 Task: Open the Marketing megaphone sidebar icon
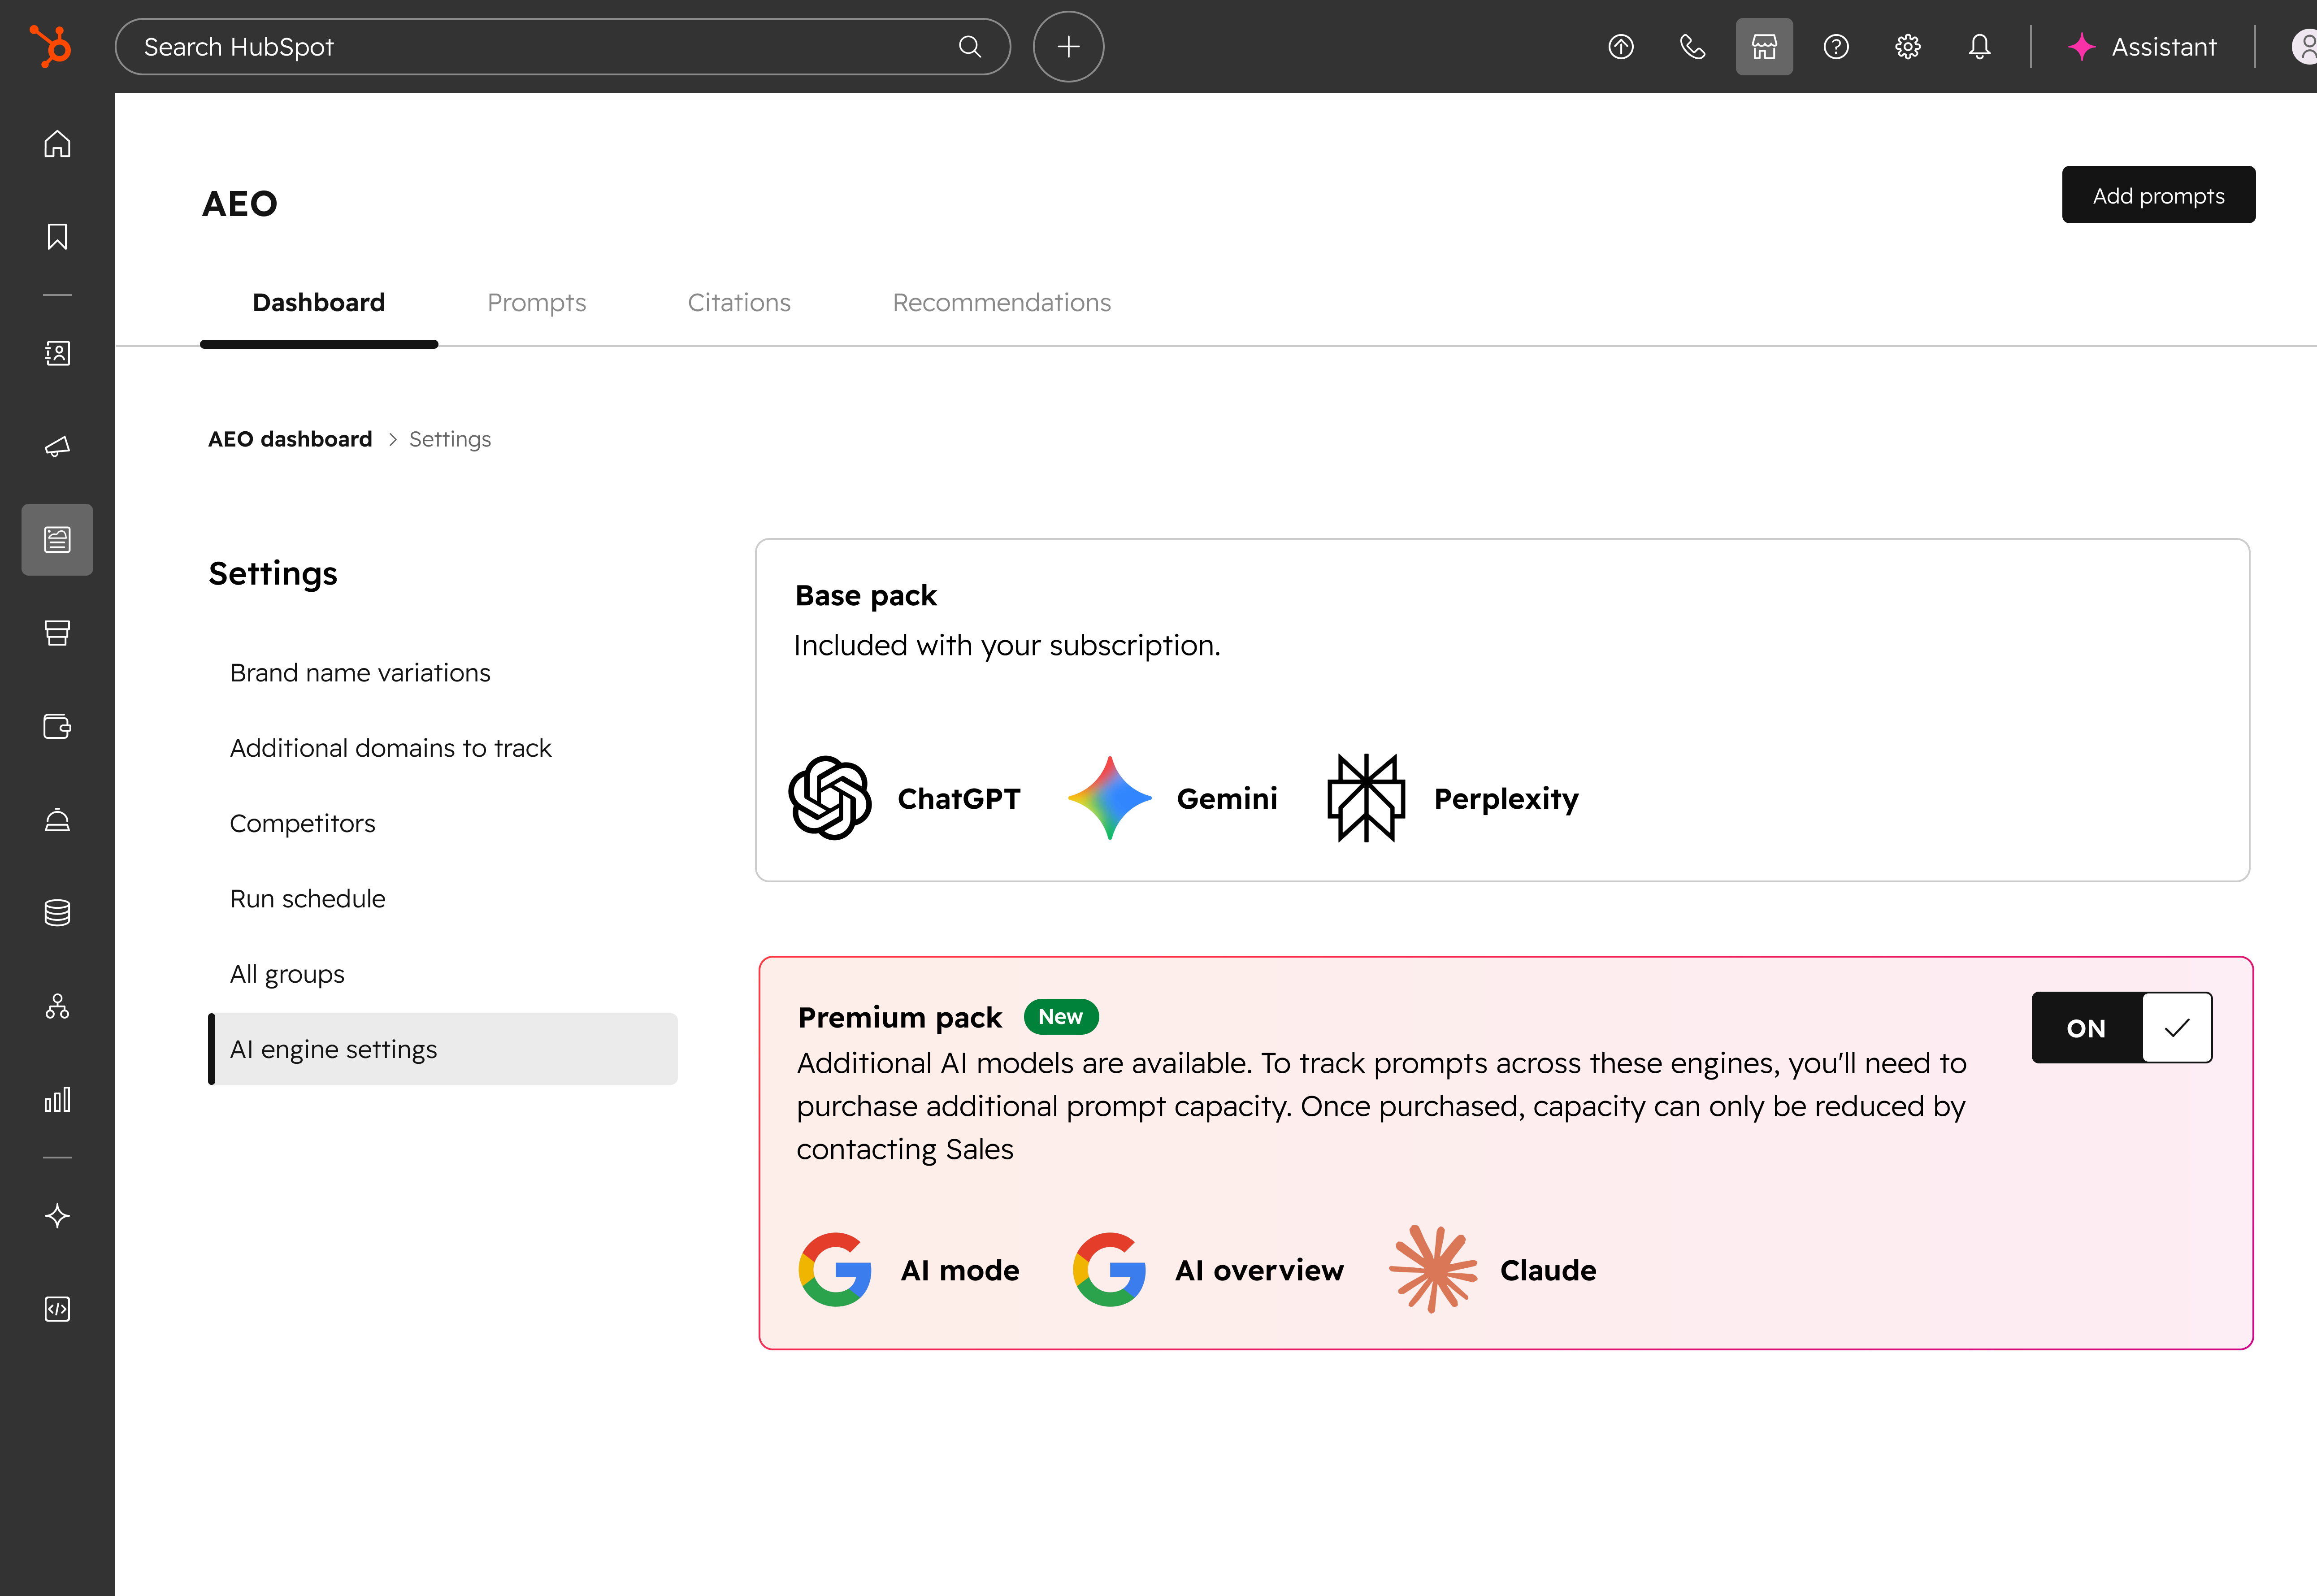(57, 446)
